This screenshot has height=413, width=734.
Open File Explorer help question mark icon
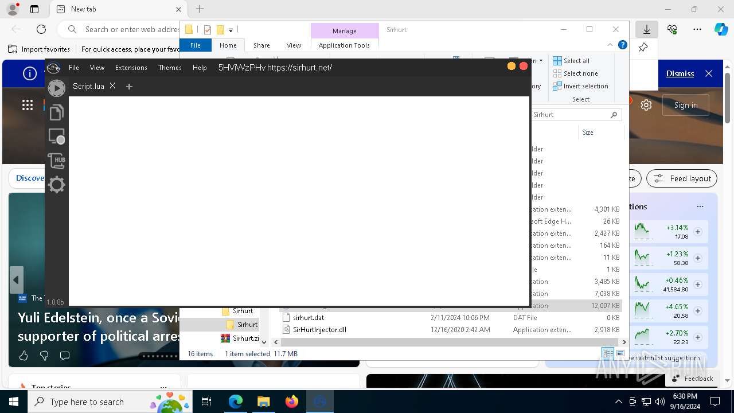coord(622,45)
